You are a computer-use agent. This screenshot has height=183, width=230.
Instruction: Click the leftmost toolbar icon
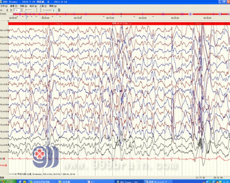pos(1,10)
